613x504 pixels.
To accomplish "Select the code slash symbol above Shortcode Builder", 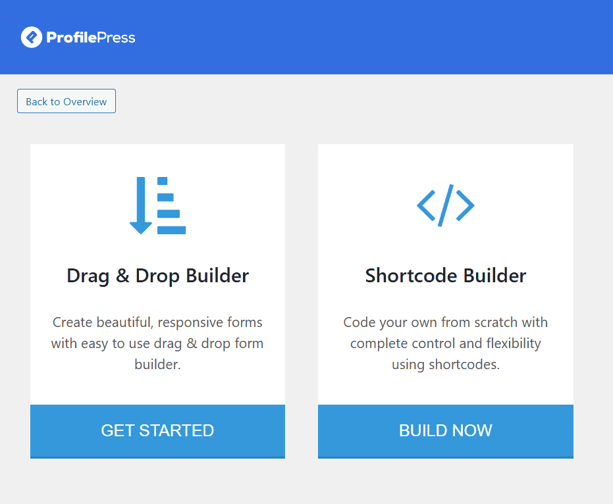I will [446, 205].
